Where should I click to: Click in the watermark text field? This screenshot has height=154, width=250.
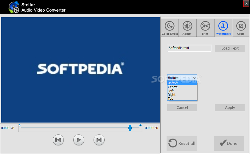click(x=190, y=48)
